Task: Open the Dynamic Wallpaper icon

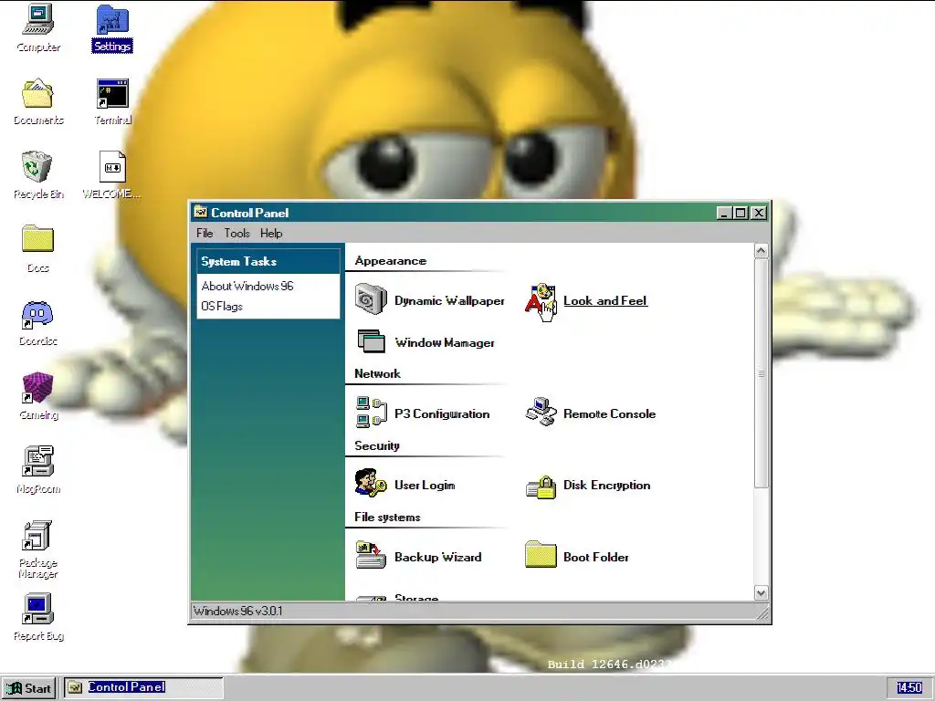Action: tap(371, 299)
